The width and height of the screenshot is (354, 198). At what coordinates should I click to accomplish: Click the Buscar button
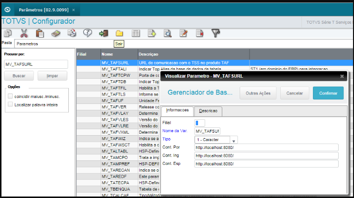click(x=19, y=76)
